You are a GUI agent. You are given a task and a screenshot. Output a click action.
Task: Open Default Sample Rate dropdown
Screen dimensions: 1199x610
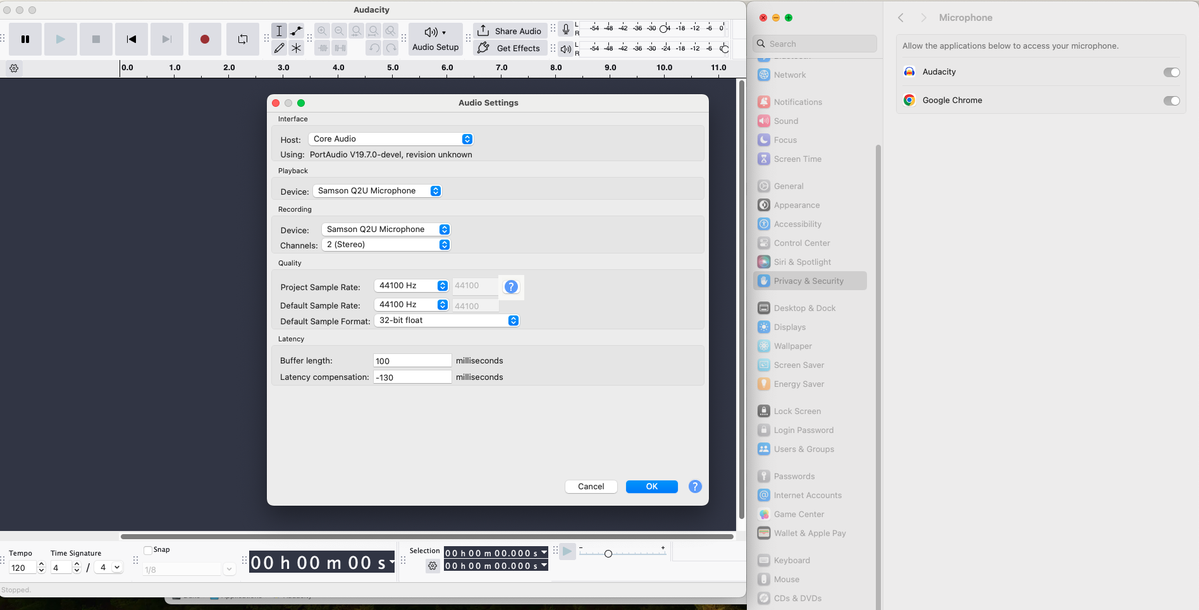(x=411, y=305)
